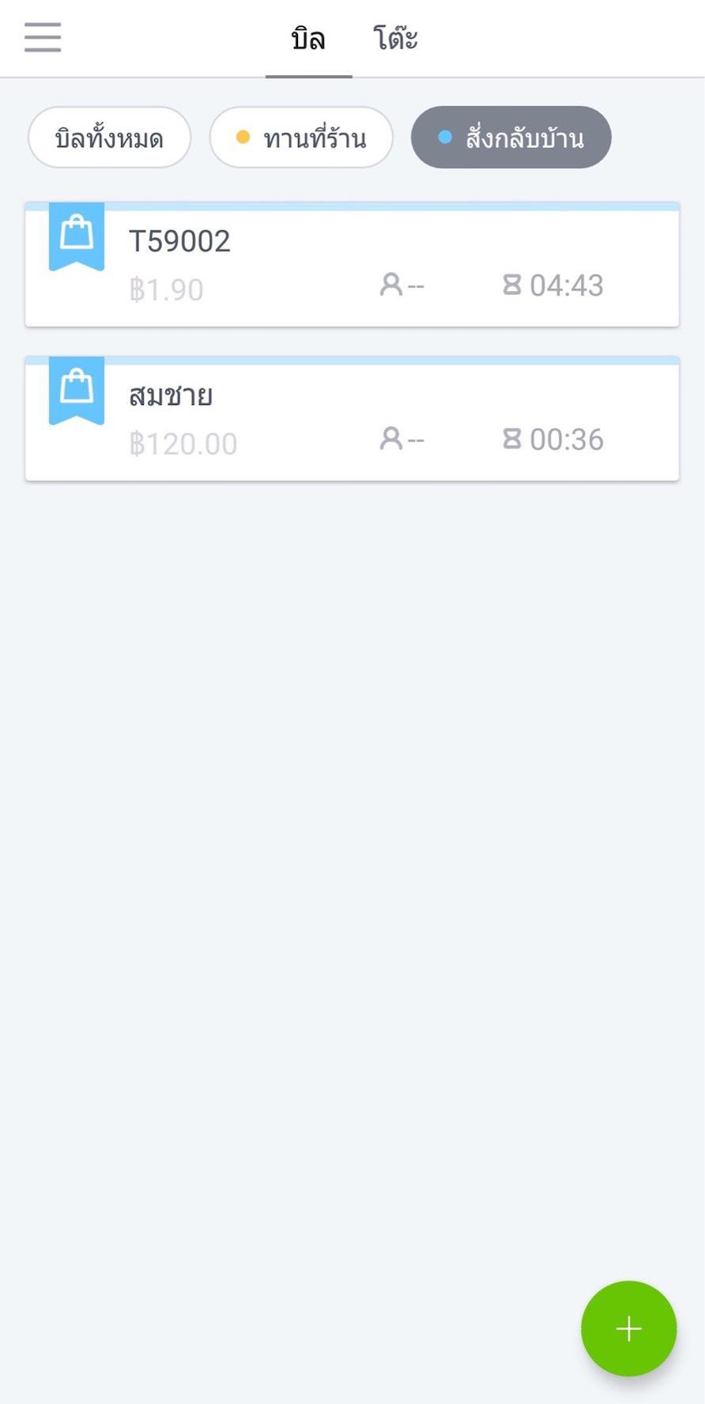Image resolution: width=705 pixels, height=1404 pixels.
Task: Click the customer icon on สมชาย bill
Action: (390, 439)
